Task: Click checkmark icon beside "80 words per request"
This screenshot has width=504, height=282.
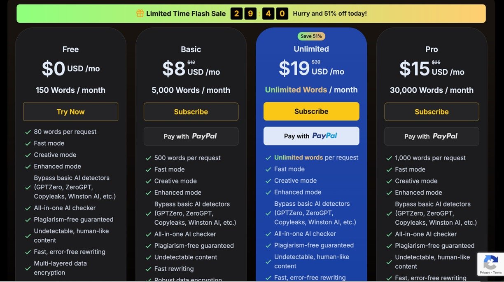Action: pos(28,132)
